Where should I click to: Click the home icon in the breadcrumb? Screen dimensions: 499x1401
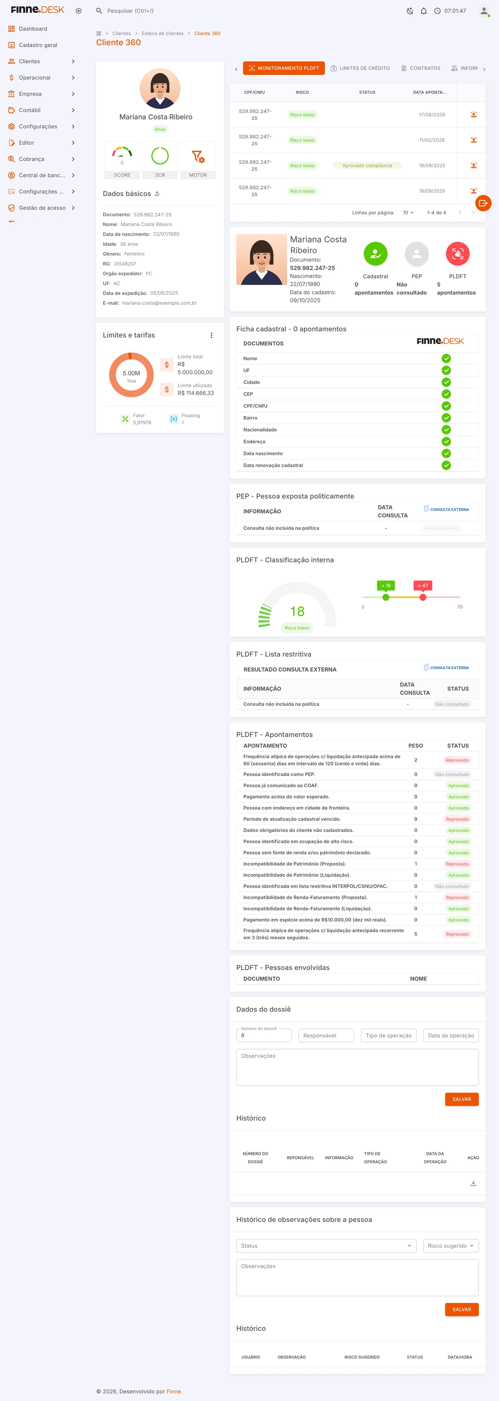coord(99,34)
